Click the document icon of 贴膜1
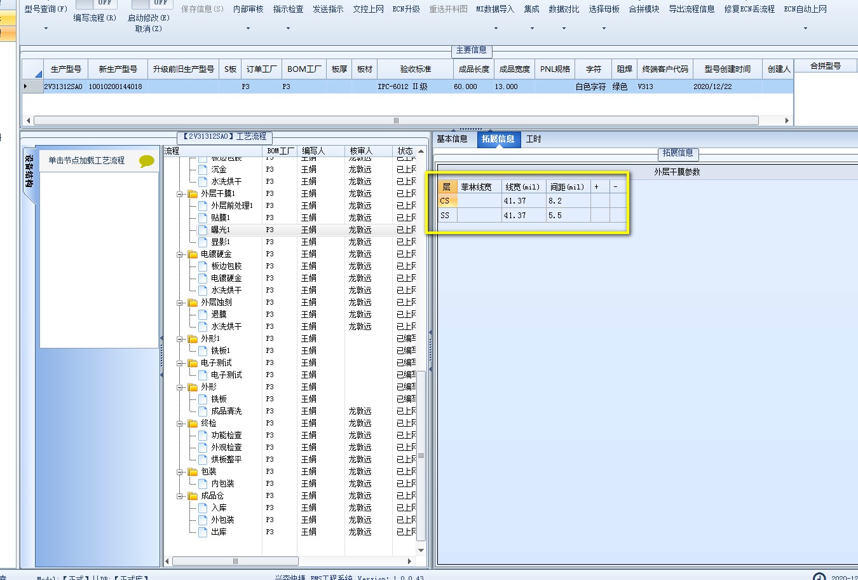Screen dimensions: 858x580 click(x=203, y=217)
